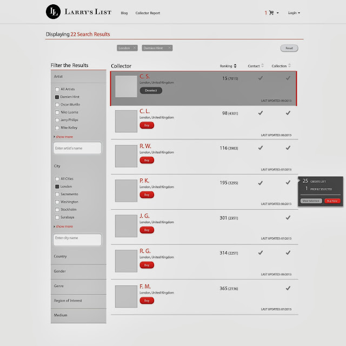Click Contact checkmark for C. L.
This screenshot has width=346, height=346.
[x=261, y=113]
